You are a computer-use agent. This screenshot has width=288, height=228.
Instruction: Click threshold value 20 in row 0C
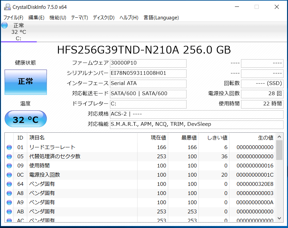[x=224, y=175]
